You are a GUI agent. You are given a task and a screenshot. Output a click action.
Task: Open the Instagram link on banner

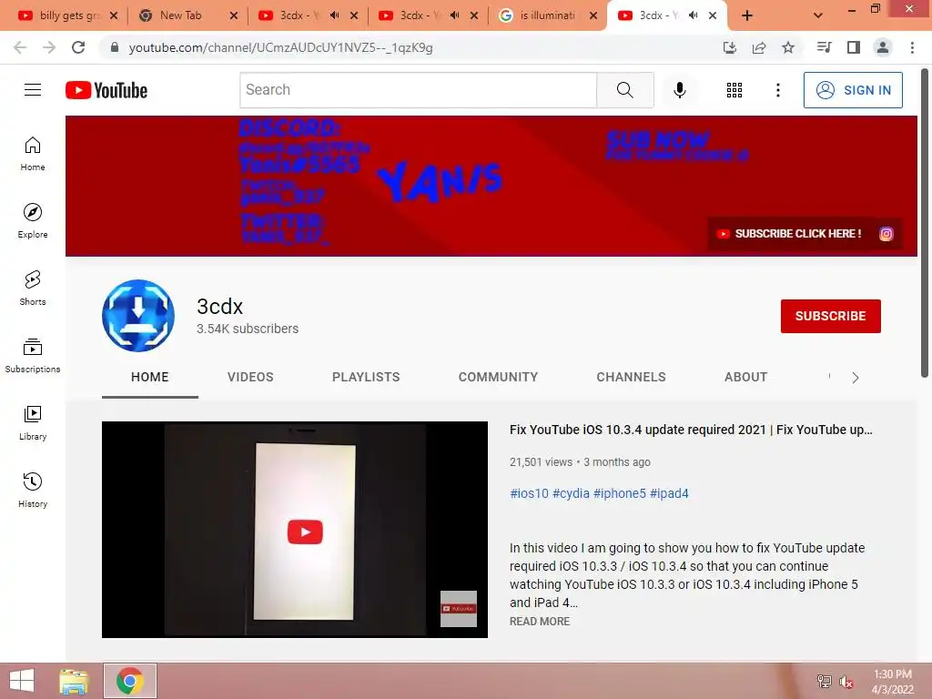pos(886,234)
